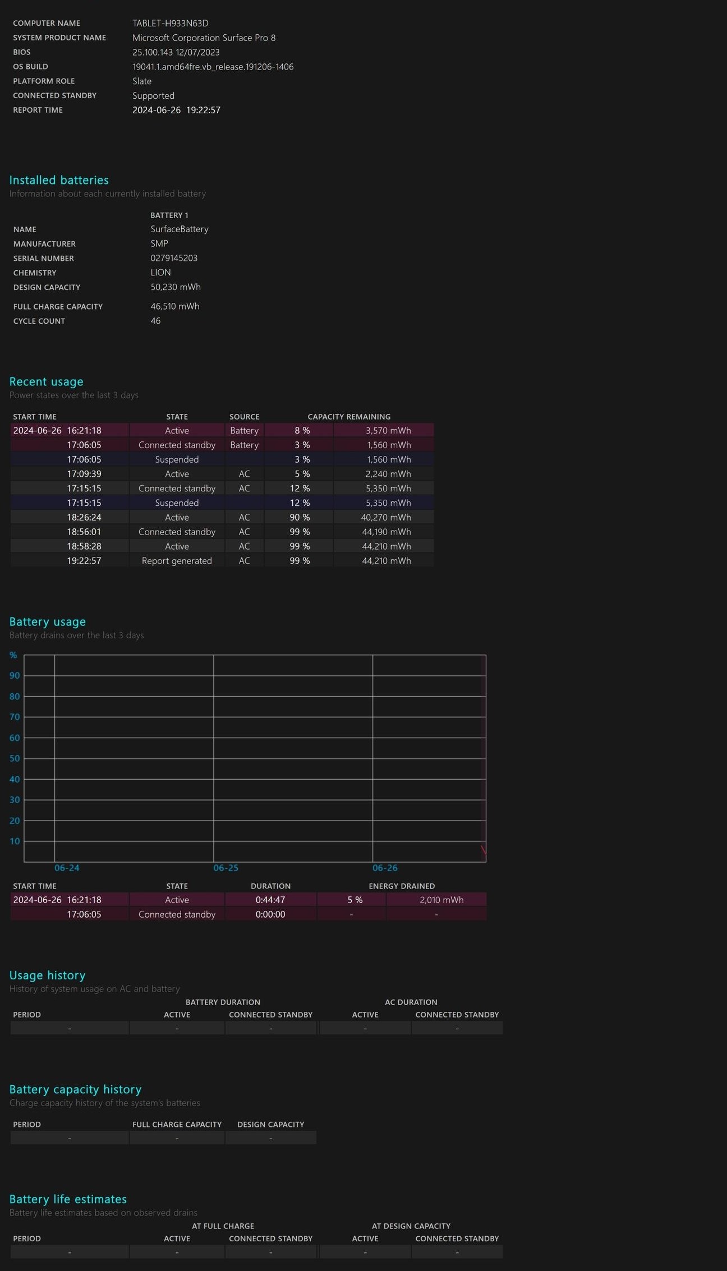Click the 46,510 mWh full charge capacity value
Image resolution: width=727 pixels, height=1271 pixels.
click(175, 306)
